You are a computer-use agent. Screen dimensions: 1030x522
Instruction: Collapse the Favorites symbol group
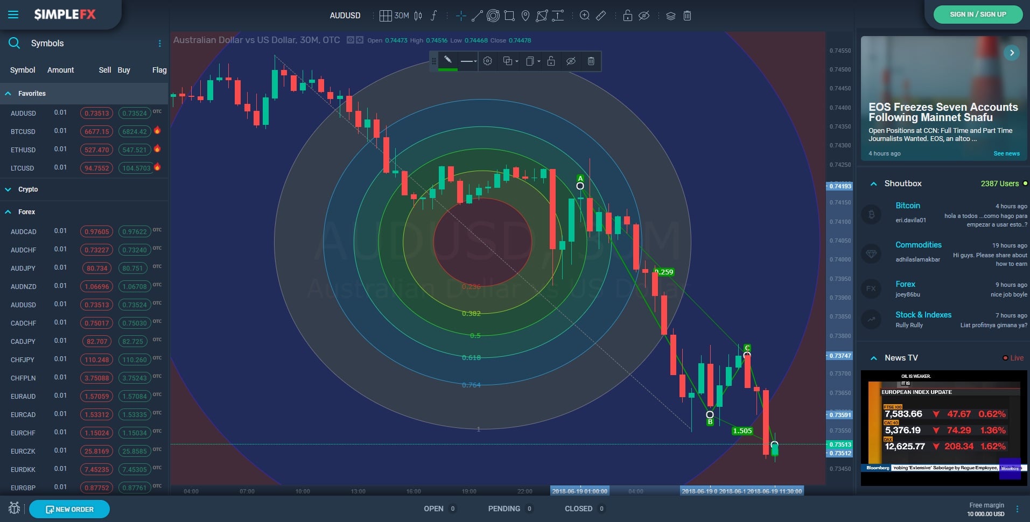click(8, 94)
